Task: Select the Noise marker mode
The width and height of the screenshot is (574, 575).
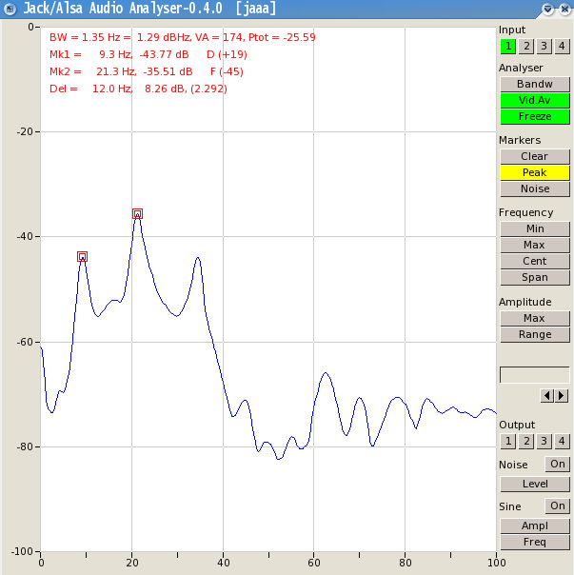Action: [x=535, y=188]
